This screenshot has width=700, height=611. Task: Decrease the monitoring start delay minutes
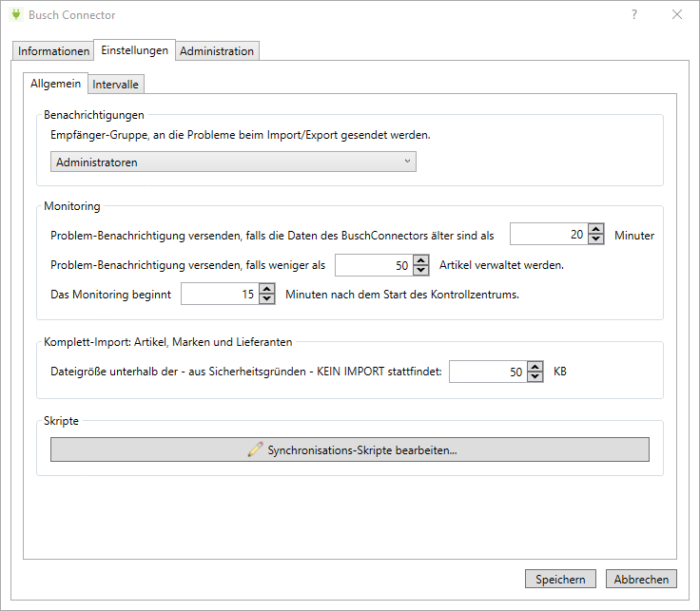(x=267, y=299)
